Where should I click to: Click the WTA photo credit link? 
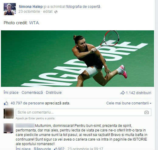coord(34,23)
